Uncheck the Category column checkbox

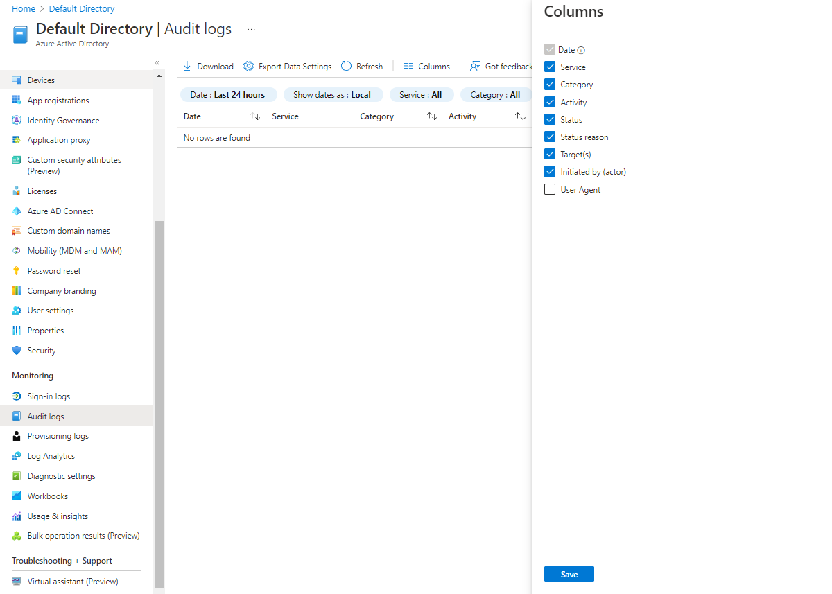pyautogui.click(x=550, y=84)
